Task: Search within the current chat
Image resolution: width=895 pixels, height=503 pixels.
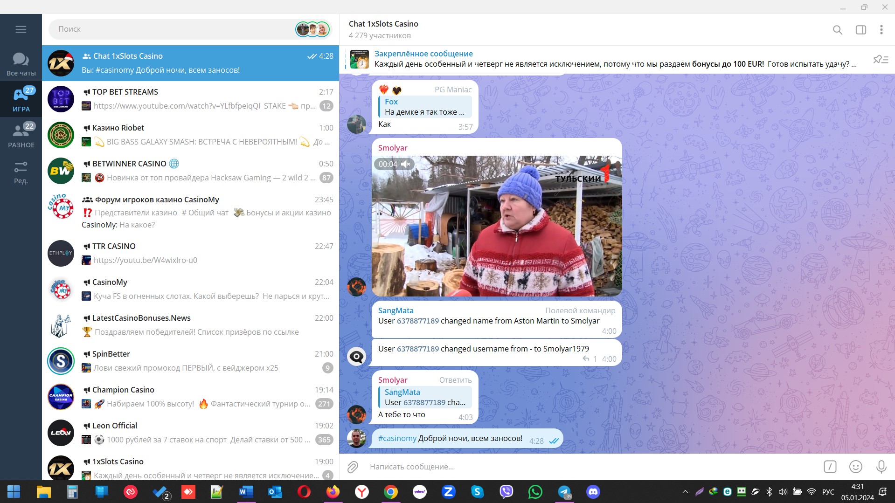Action: tap(837, 30)
